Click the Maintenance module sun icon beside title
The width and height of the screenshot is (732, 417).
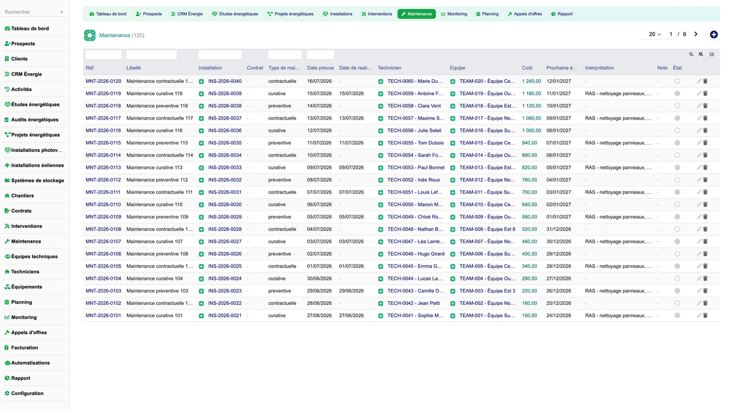point(90,35)
